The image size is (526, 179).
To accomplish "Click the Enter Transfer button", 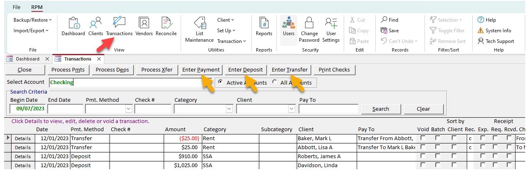I will [290, 70].
